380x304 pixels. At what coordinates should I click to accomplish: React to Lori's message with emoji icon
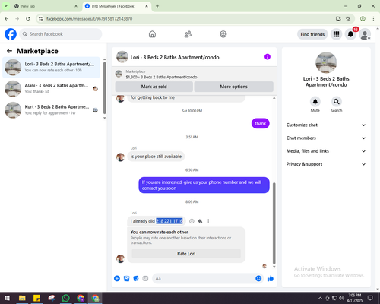click(x=192, y=221)
